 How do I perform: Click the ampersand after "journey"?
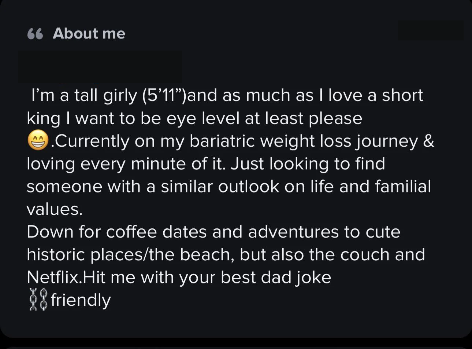[428, 141]
